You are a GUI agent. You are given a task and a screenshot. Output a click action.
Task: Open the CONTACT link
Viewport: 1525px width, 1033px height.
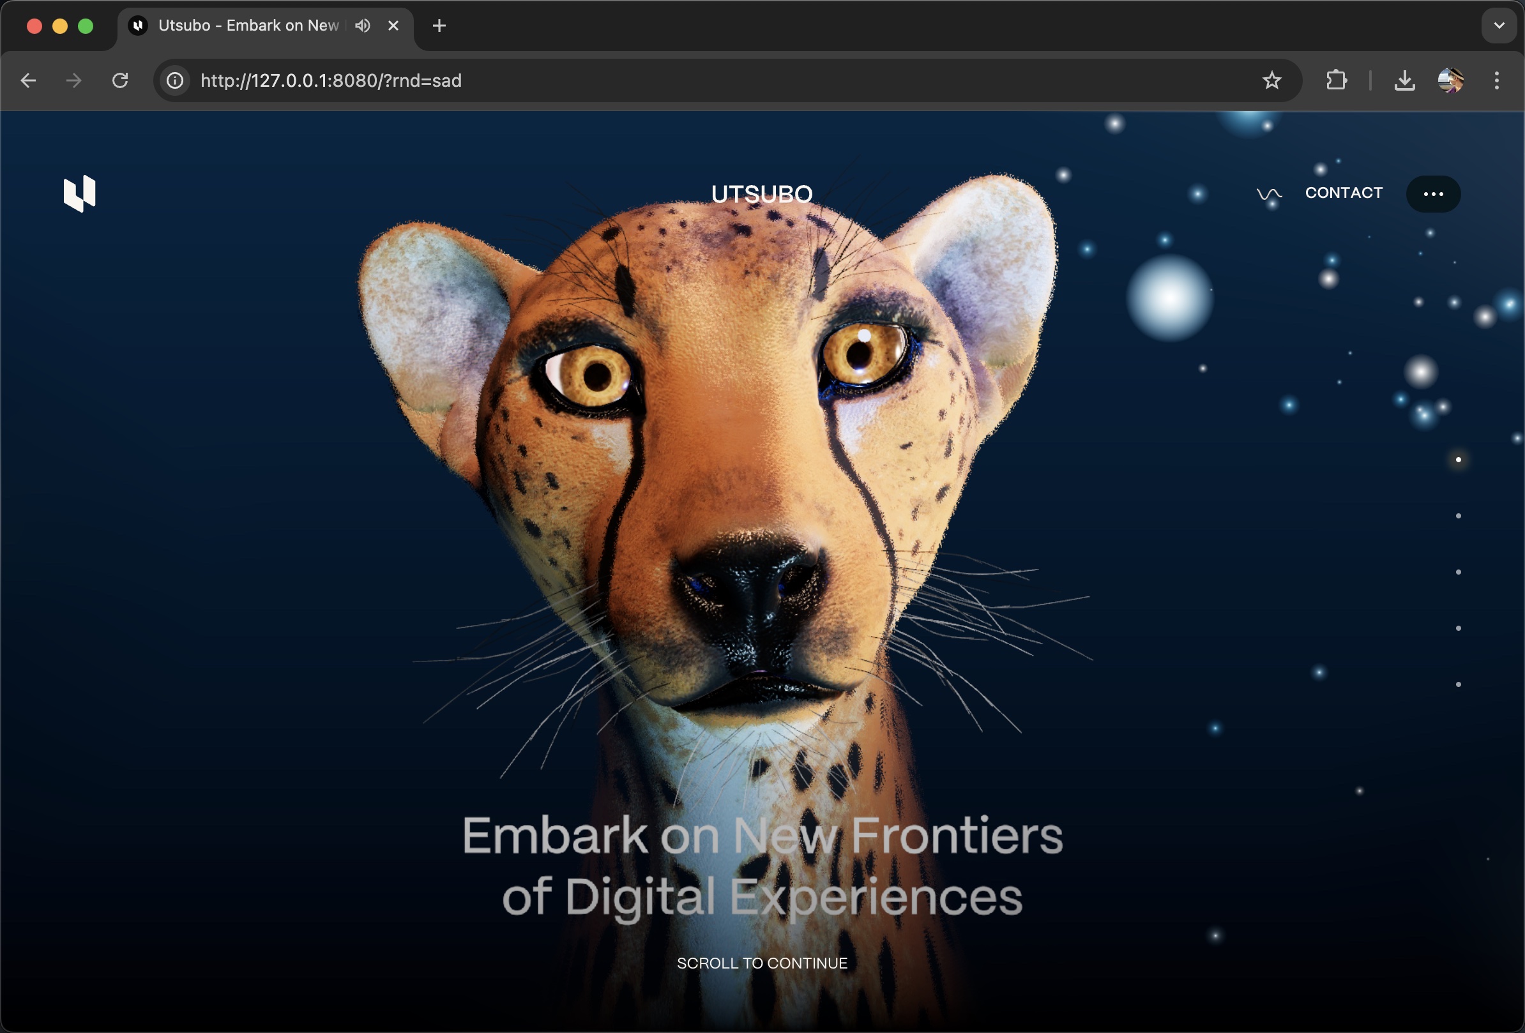point(1343,193)
